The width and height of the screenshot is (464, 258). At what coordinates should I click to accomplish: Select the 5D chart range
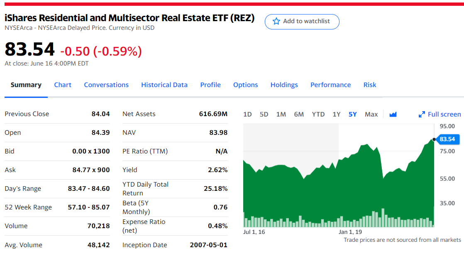[x=264, y=114]
